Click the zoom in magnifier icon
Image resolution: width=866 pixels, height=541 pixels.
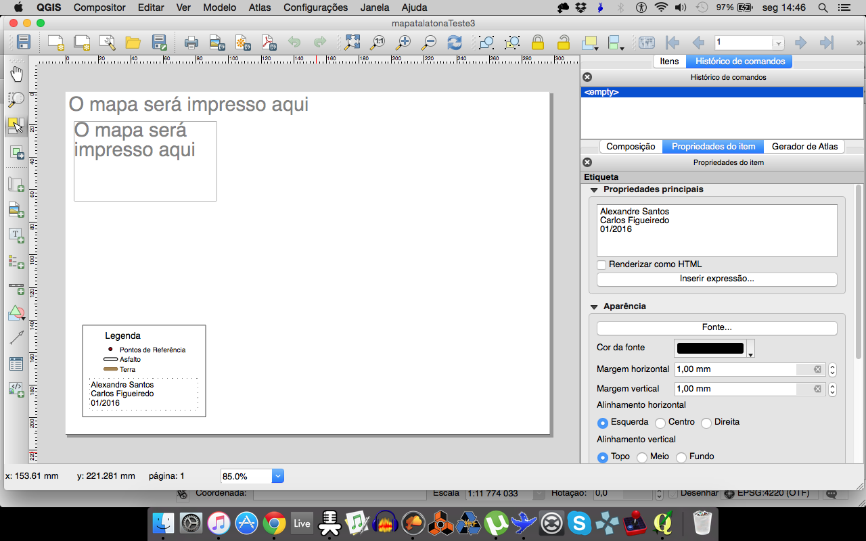click(x=403, y=43)
